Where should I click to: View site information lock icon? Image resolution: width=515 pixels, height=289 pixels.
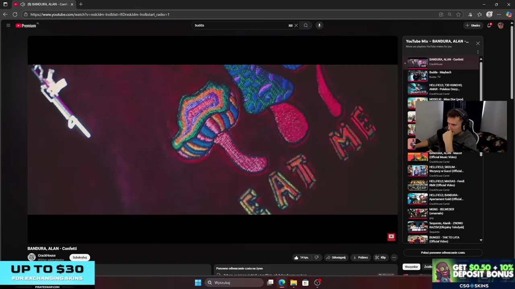tap(26, 14)
